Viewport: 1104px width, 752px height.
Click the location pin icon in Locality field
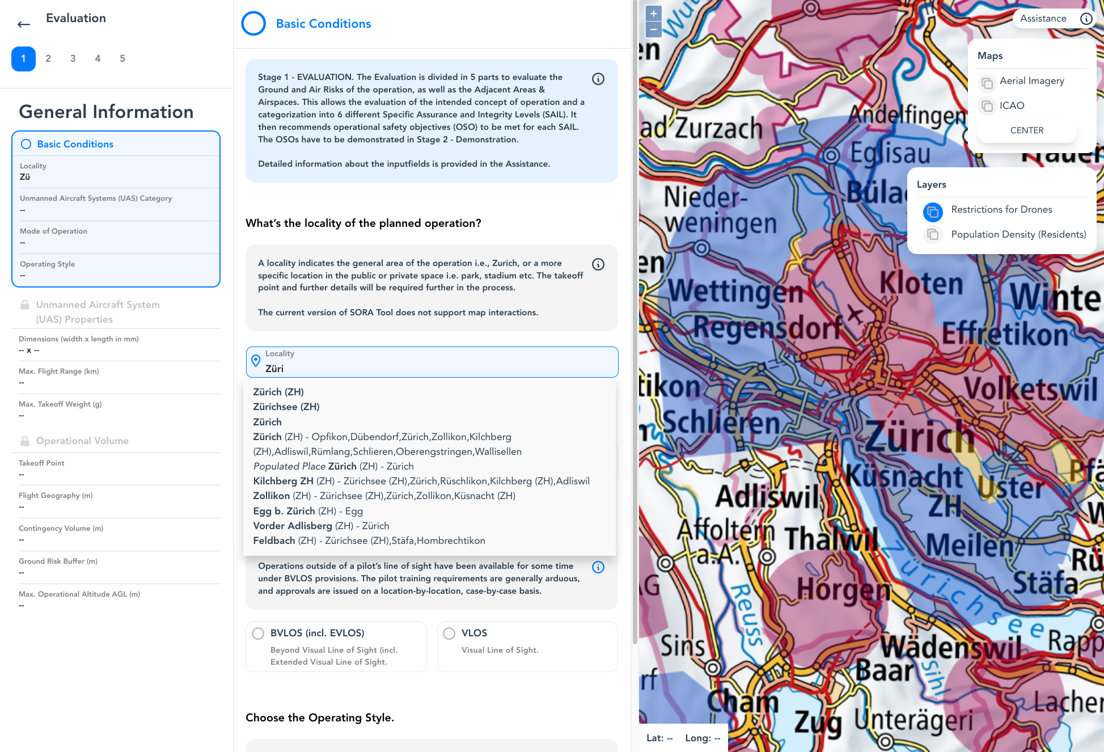pyautogui.click(x=256, y=361)
